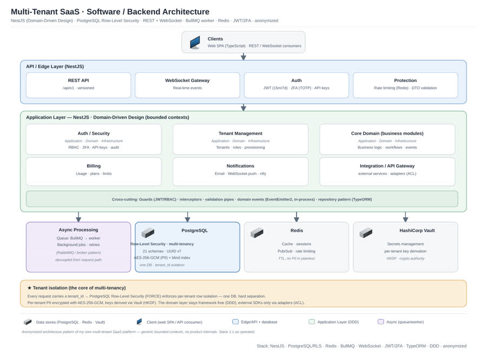
Task: Click the 'Cache · sessions' text
Action: (297, 244)
